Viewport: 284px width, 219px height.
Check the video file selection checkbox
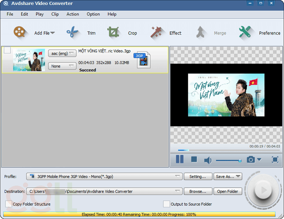pyautogui.click(x=7, y=50)
